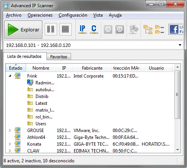Click the Konata computer status icon
This screenshot has height=168, width=187.
point(17,144)
